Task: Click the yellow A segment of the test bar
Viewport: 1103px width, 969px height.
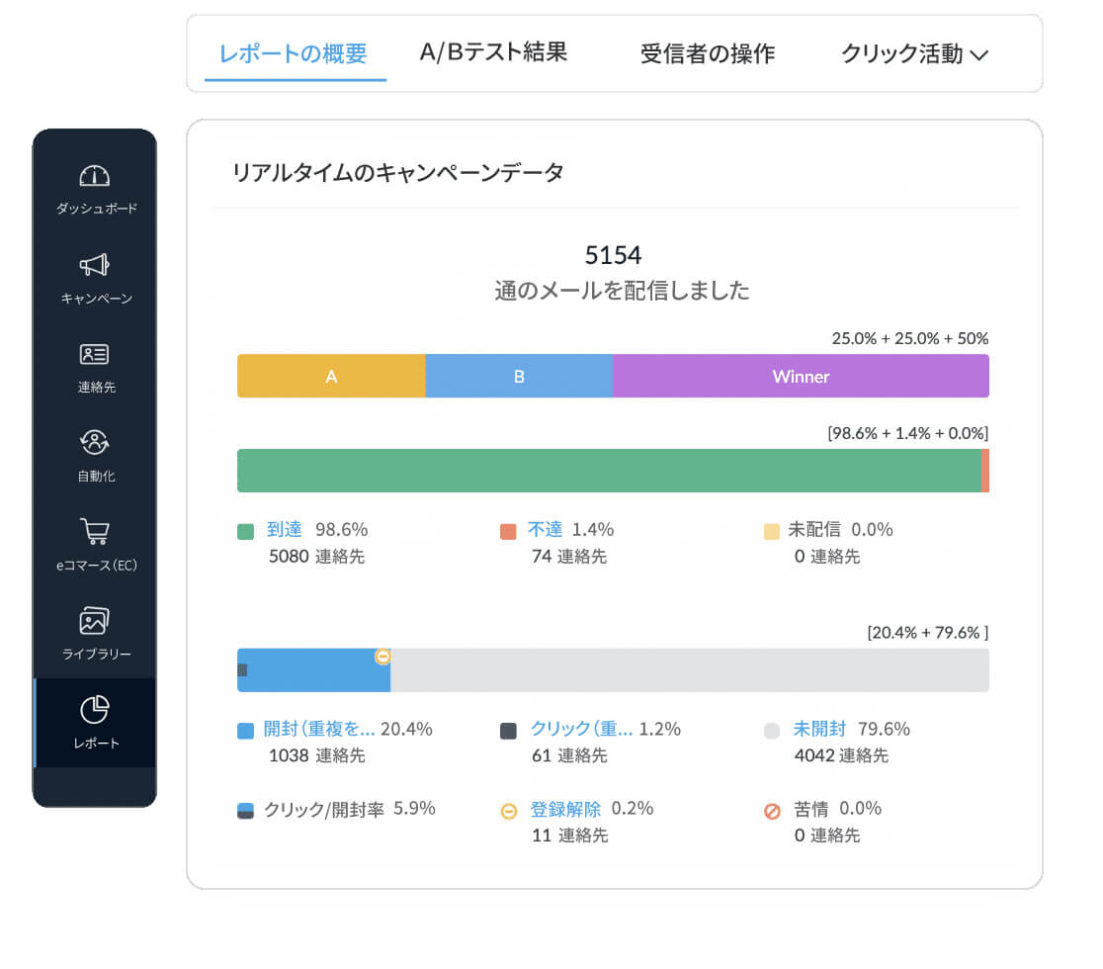Action: [x=331, y=377]
